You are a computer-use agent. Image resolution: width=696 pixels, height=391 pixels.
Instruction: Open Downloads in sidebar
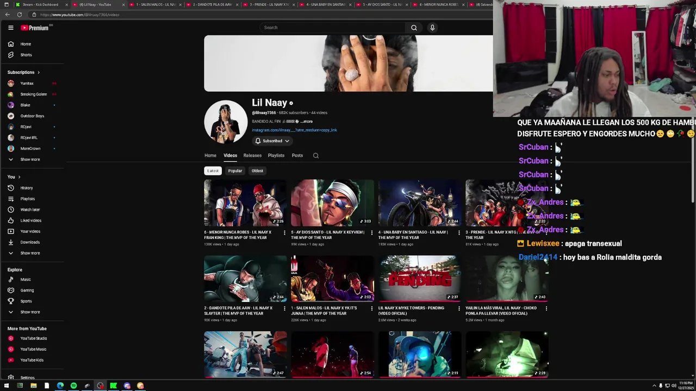(33, 242)
